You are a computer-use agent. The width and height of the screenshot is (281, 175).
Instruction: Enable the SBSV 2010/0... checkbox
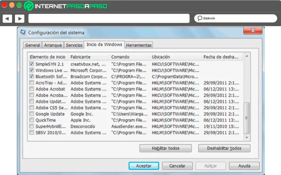click(32, 133)
